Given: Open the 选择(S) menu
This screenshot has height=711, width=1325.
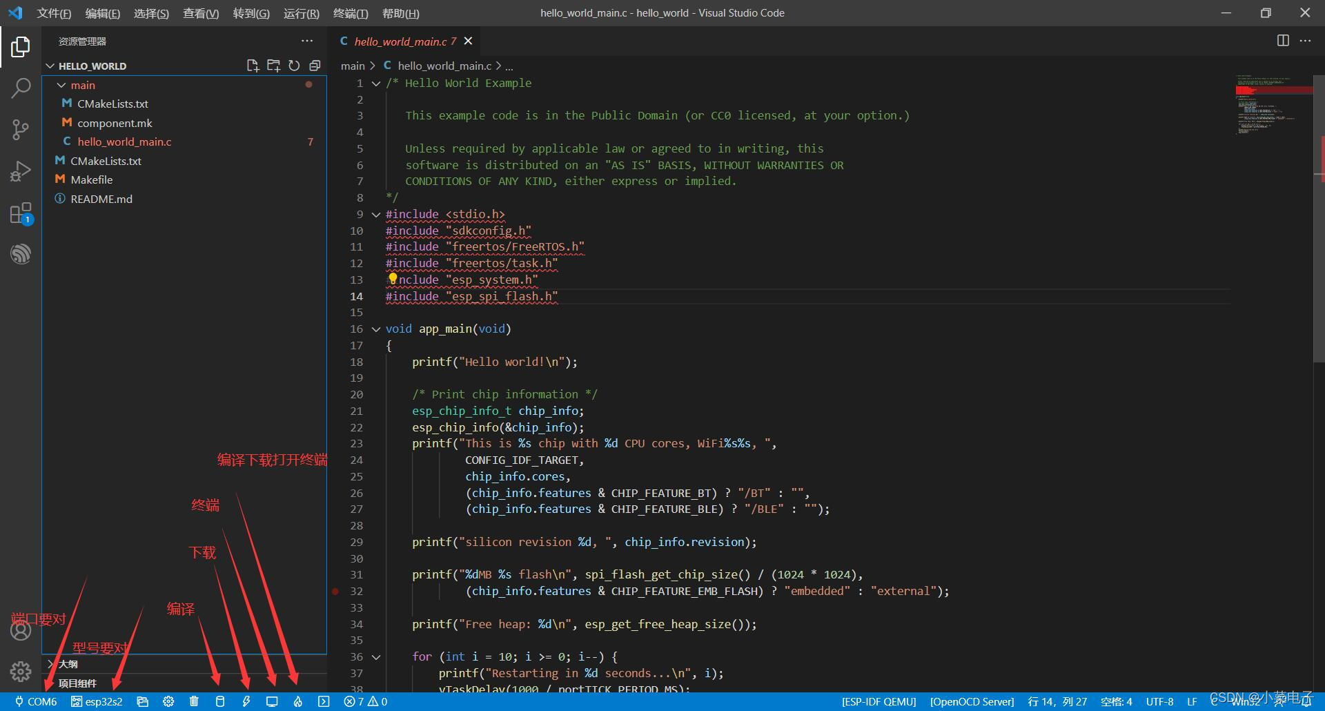Looking at the screenshot, I should [x=151, y=13].
